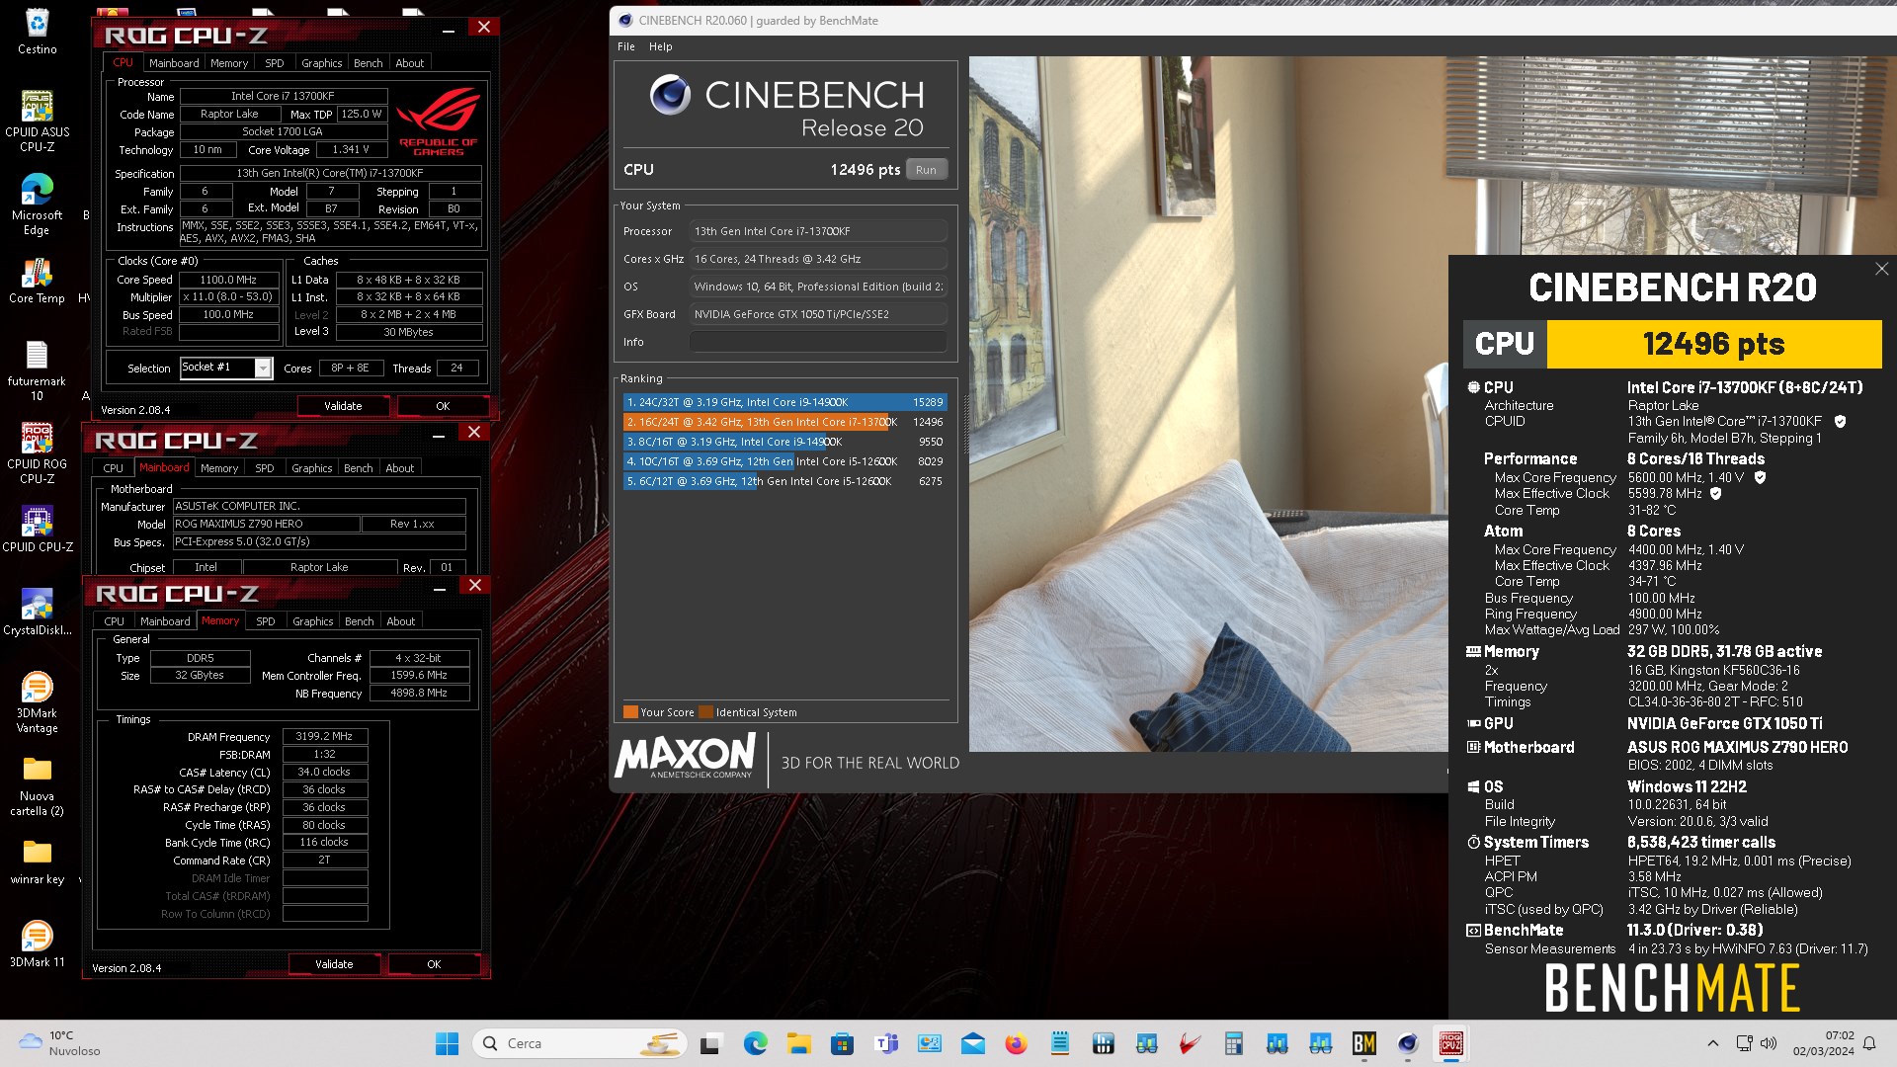Click Validate in the CPU-Z Memory window
The image size is (1897, 1067).
[x=334, y=964]
